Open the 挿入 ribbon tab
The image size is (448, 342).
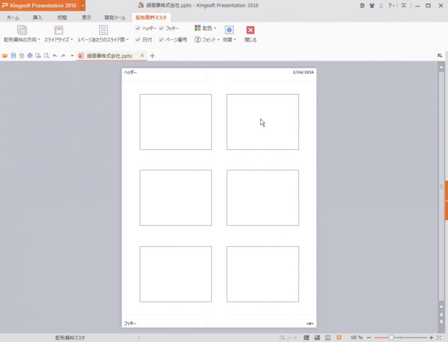tap(38, 17)
